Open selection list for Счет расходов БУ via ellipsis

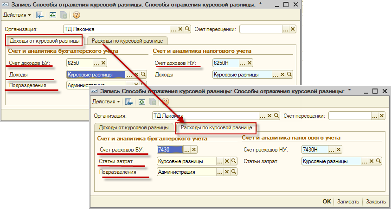pos(187,149)
